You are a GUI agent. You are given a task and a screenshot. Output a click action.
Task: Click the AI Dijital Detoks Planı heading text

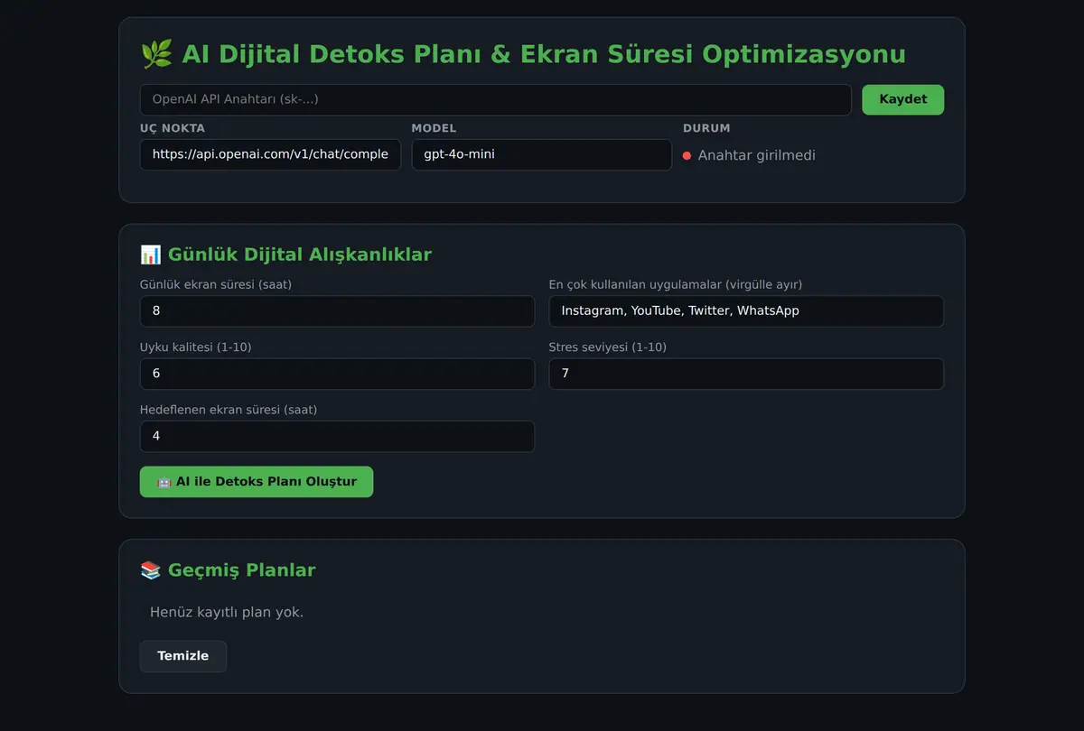(544, 54)
